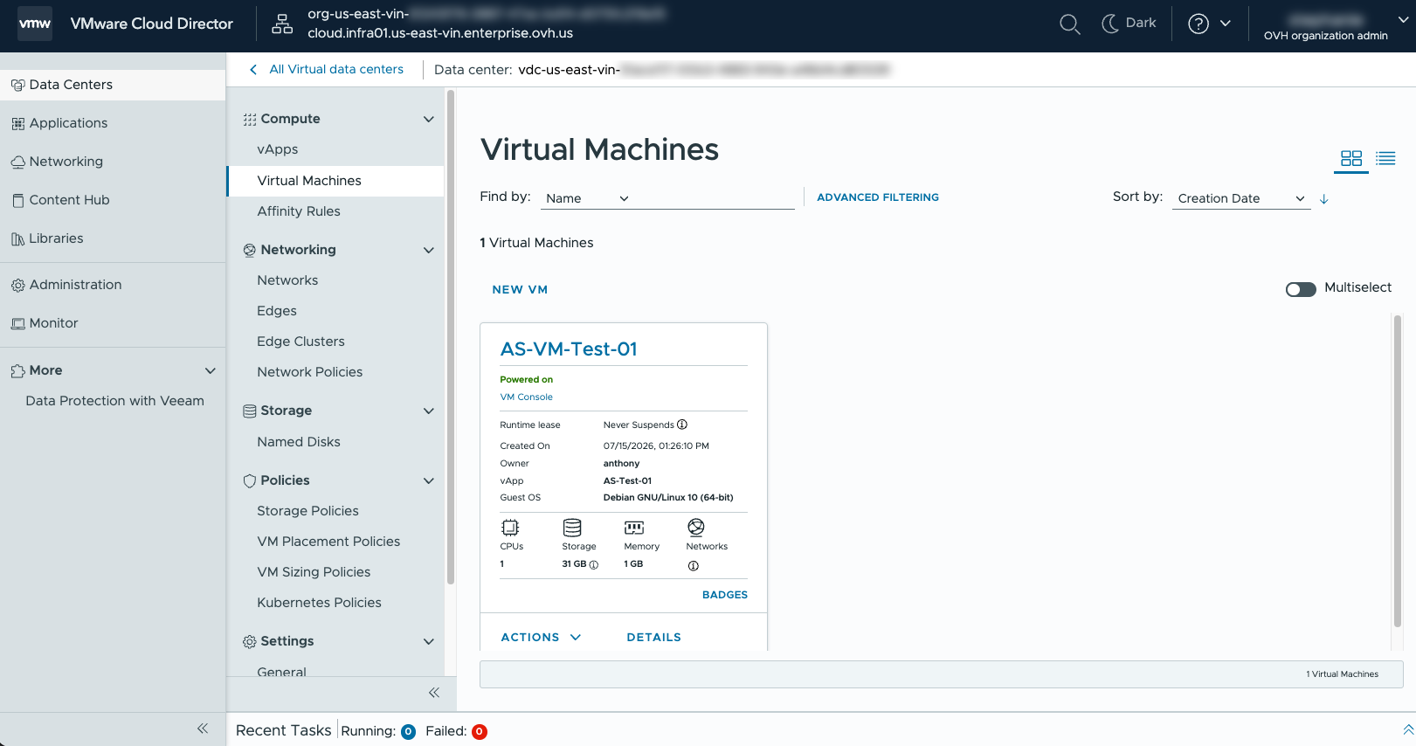Collapse the Networking section in data center panel
The image size is (1416, 746).
pos(428,250)
